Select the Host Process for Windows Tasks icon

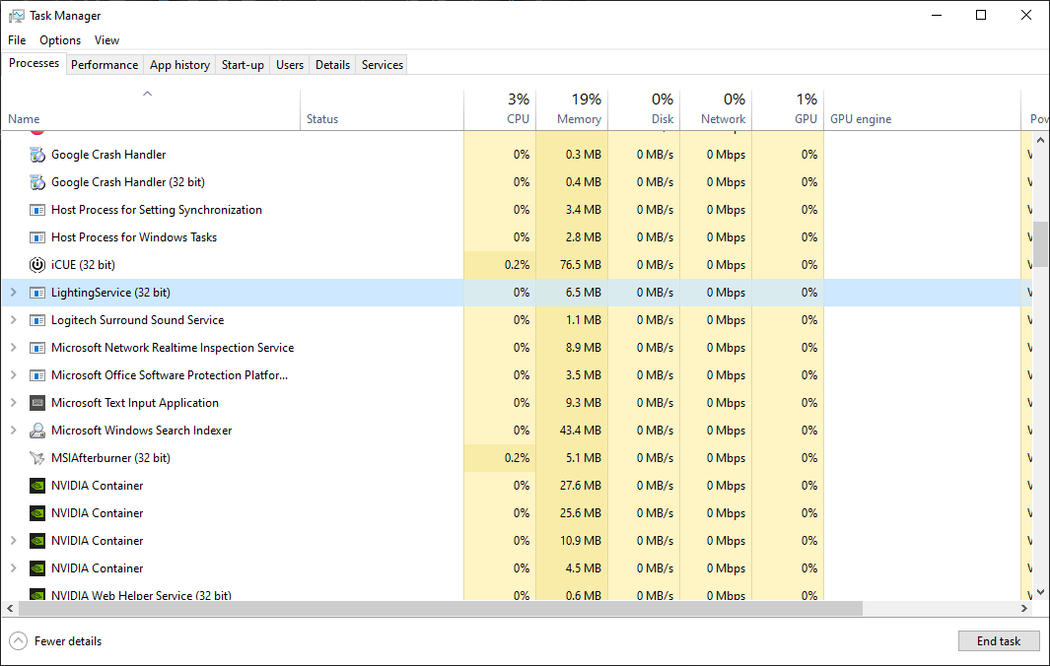(37, 237)
